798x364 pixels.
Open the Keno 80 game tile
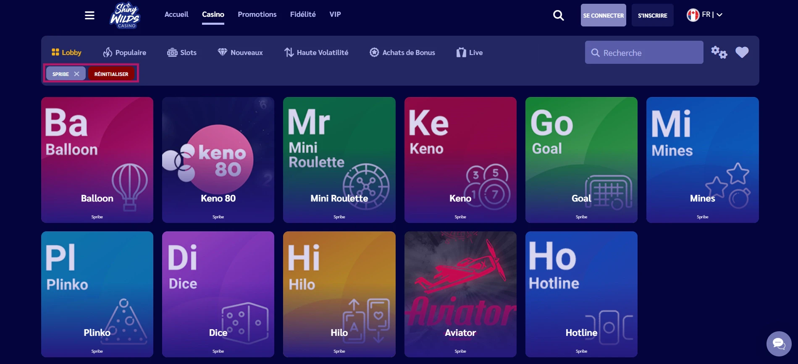point(218,160)
